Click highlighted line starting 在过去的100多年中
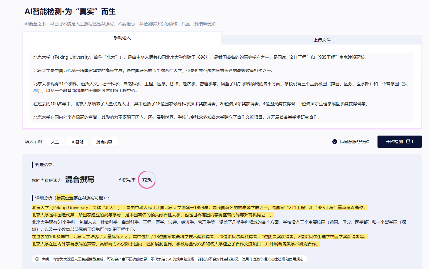This screenshot has width=429, height=269. 200,237
